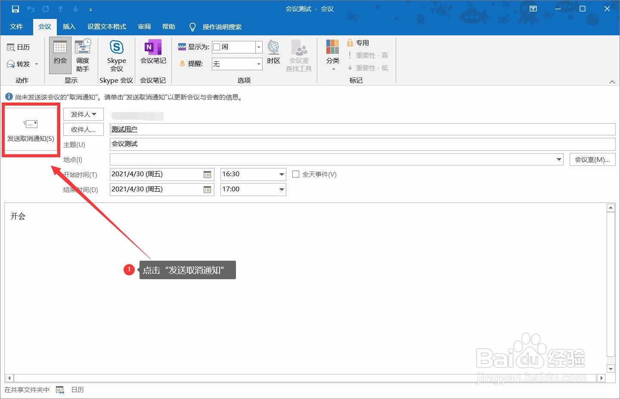Toggle the 专用 private lock

tap(358, 43)
